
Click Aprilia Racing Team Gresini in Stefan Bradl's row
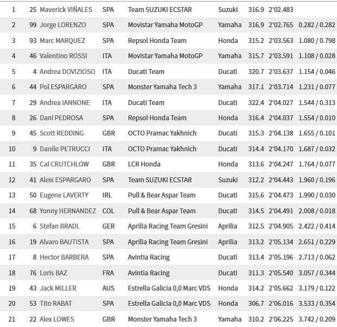coord(168,226)
